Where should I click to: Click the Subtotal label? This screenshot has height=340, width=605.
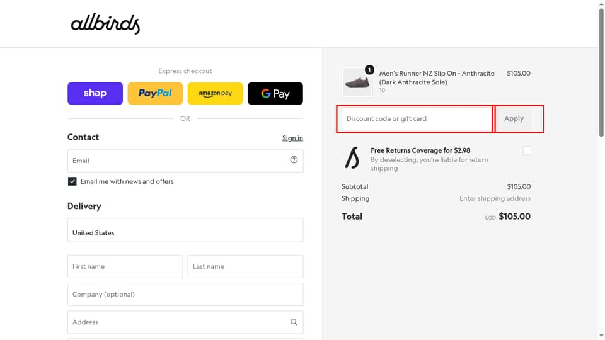(x=355, y=186)
